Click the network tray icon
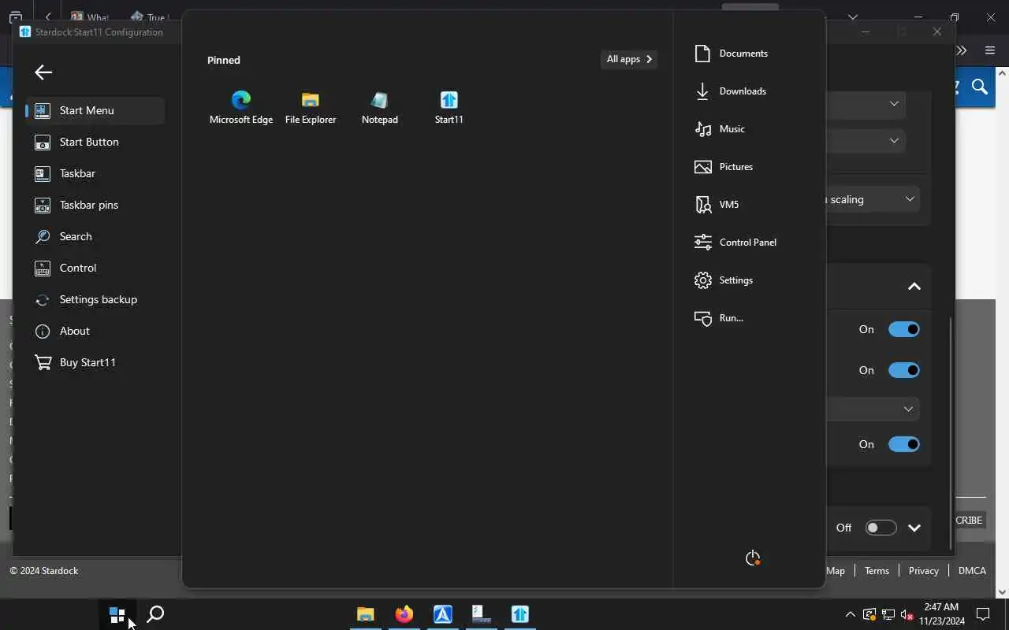Screen dimensions: 1009x630 tap(888, 614)
